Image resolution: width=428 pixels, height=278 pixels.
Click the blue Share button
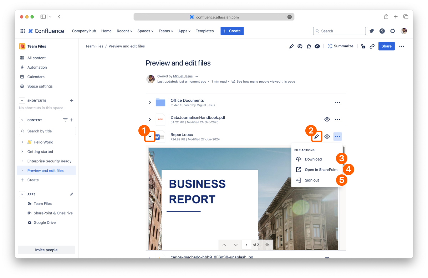point(386,46)
